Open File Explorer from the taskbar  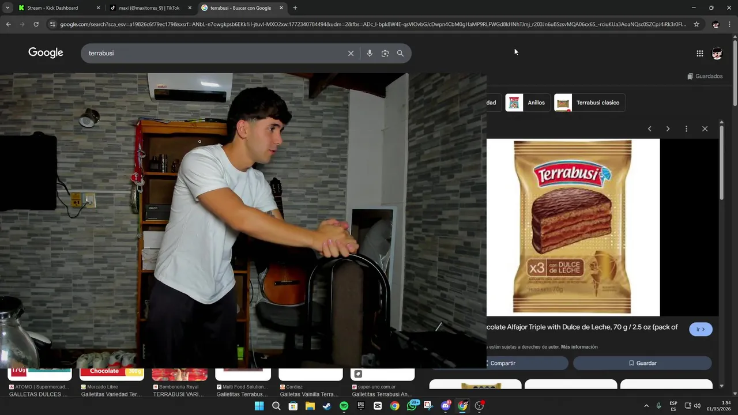click(310, 406)
